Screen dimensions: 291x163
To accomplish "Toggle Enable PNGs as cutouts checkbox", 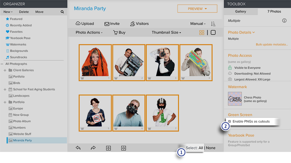I will coord(230,121).
